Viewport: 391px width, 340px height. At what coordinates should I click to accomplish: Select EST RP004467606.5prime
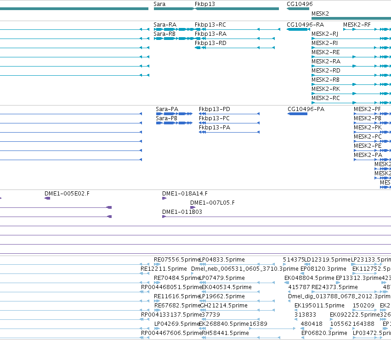click(x=145, y=338)
